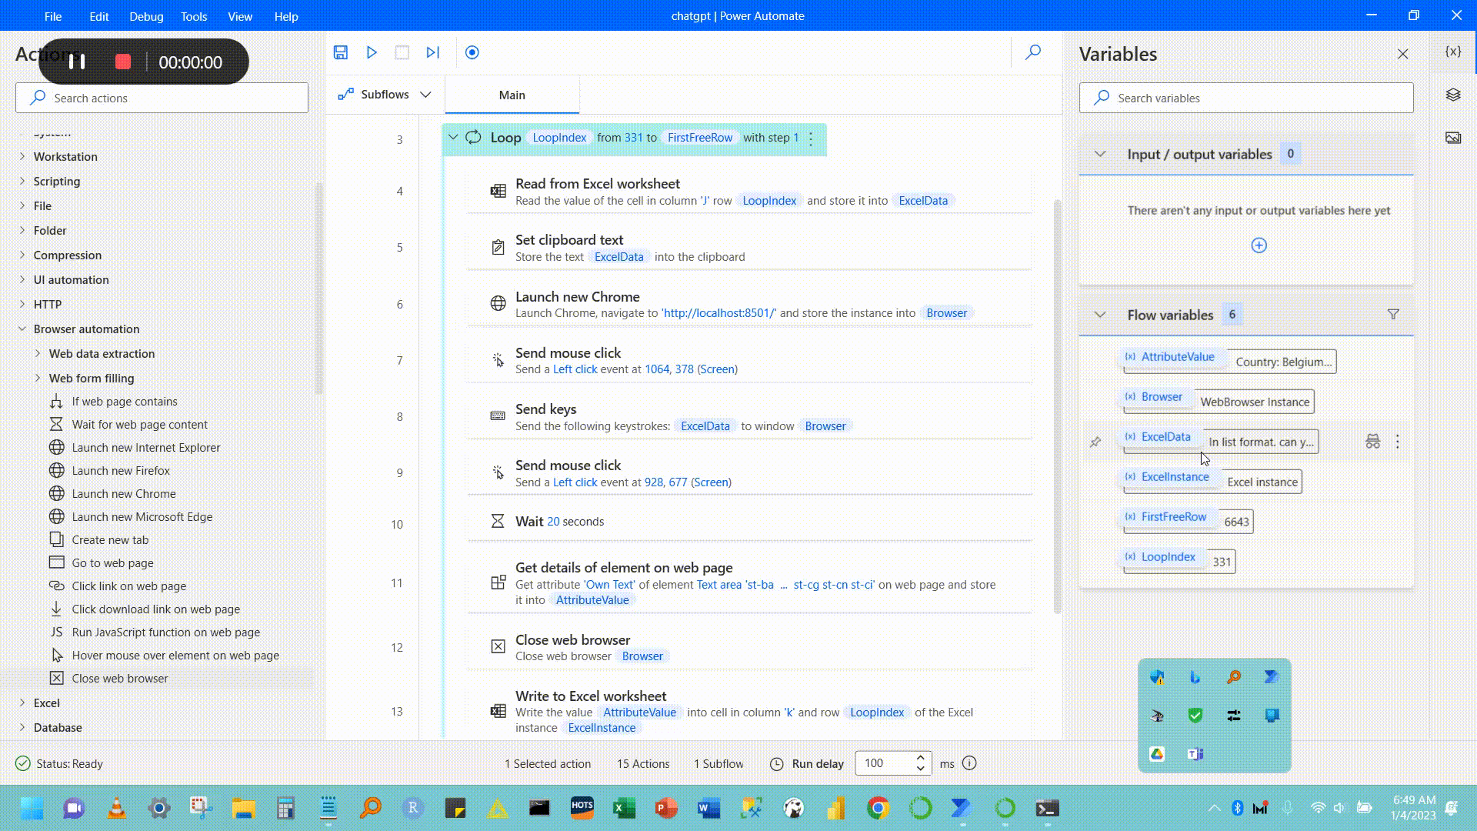Collapse the Input / output variables section
This screenshot has height=831, width=1477.
click(x=1100, y=154)
